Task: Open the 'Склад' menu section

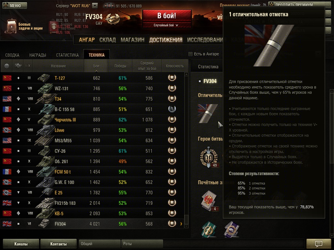Action: [108, 40]
